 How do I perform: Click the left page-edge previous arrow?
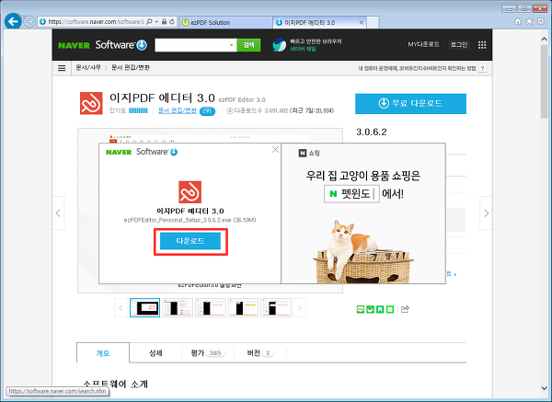click(58, 213)
